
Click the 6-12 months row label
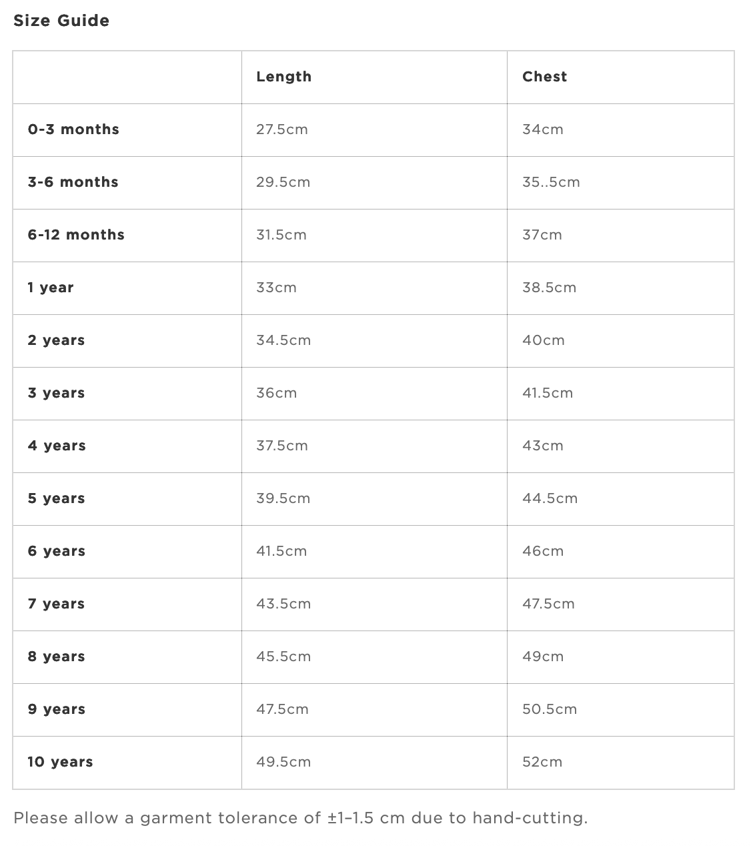click(x=76, y=235)
